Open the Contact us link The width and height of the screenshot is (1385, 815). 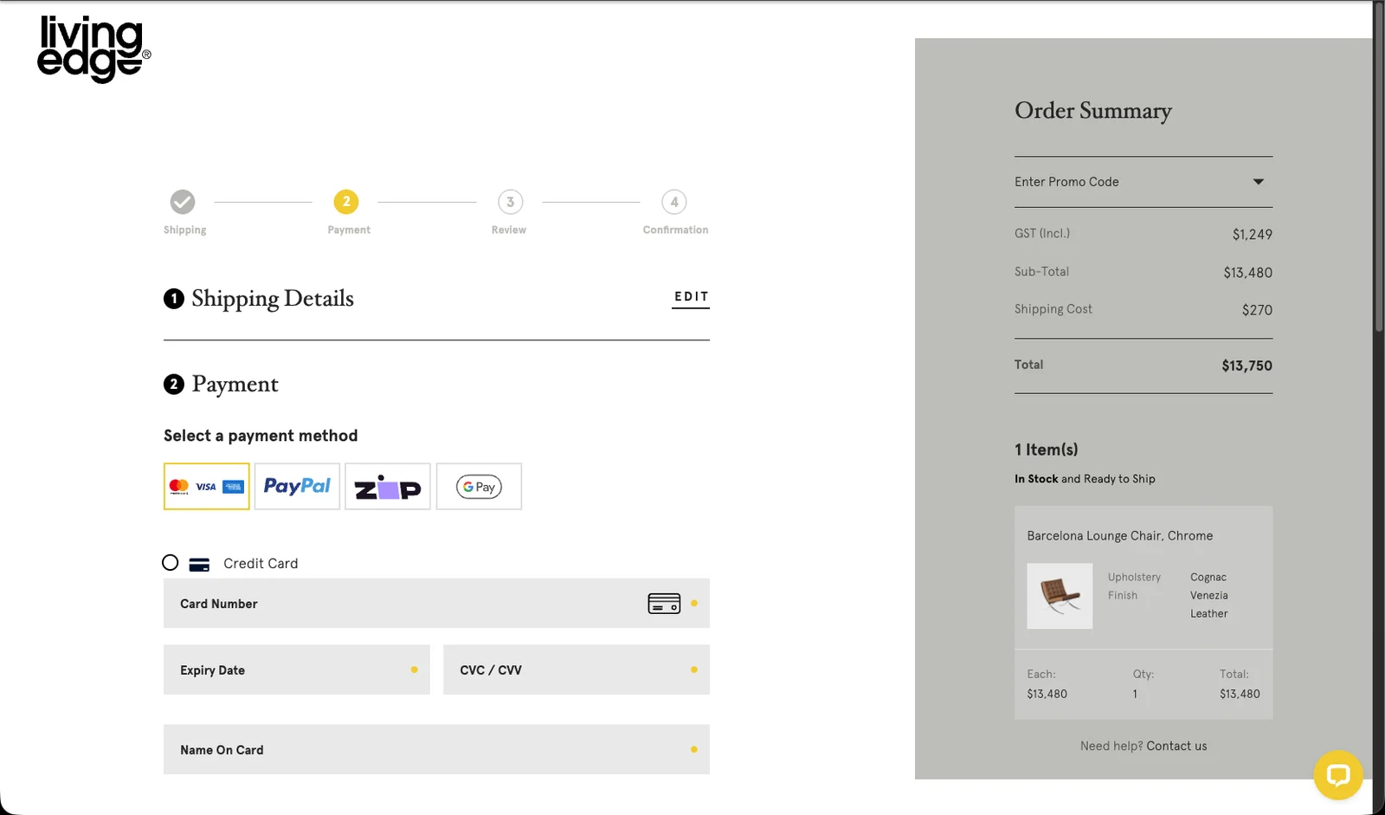coord(1176,746)
